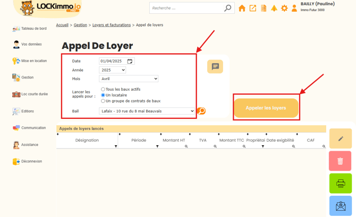Open the Année 2025 dropdown
The width and height of the screenshot is (356, 217).
pyautogui.click(x=113, y=70)
